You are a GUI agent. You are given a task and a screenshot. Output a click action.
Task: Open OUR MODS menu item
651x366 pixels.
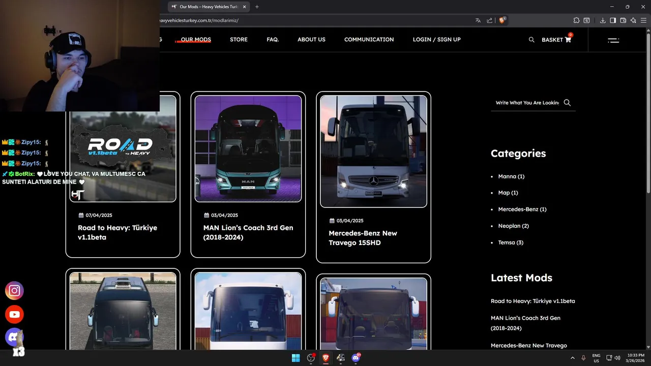196,40
